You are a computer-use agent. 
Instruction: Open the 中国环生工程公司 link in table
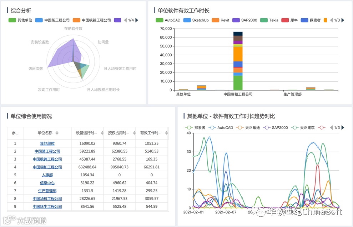click(x=47, y=207)
